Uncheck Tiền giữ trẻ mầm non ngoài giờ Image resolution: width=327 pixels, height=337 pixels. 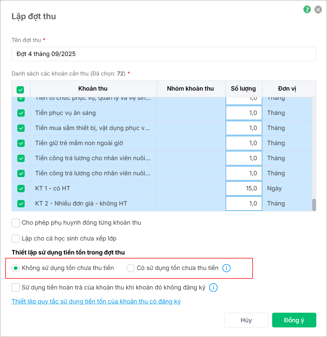[x=21, y=143]
